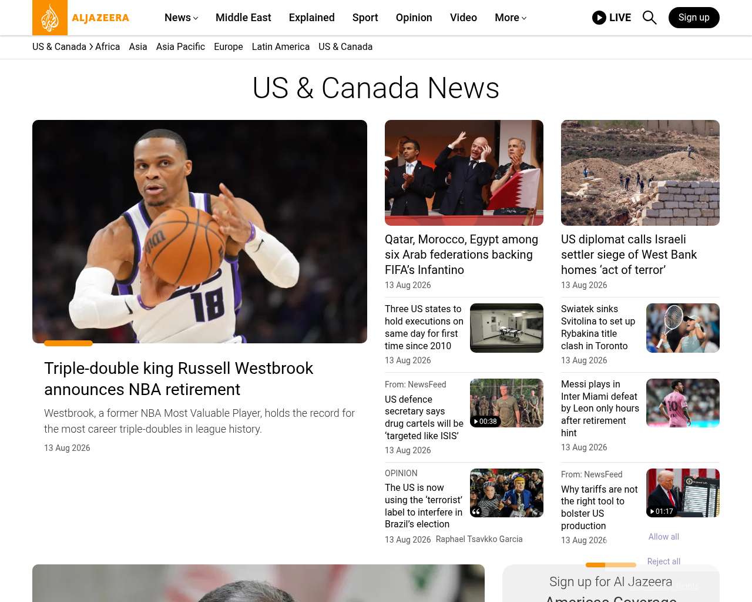
Task: Click the LIVE play icon
Action: [x=599, y=18]
